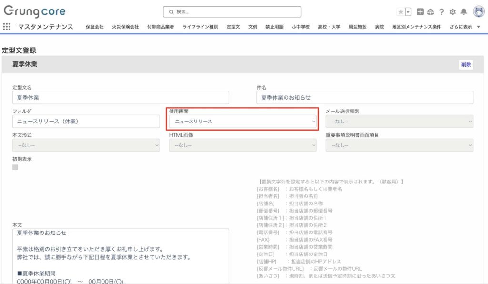Screen dimensions: 488x284
Task: Open the Trailhead guidance icon
Action: click(x=430, y=12)
